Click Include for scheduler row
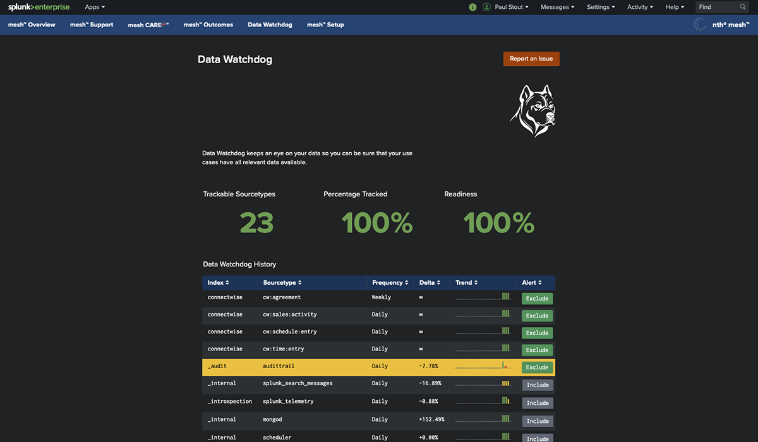The width and height of the screenshot is (758, 442). point(538,438)
